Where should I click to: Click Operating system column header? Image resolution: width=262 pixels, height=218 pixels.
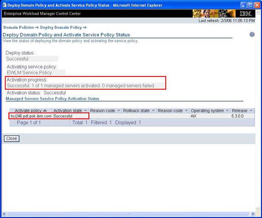(207, 110)
